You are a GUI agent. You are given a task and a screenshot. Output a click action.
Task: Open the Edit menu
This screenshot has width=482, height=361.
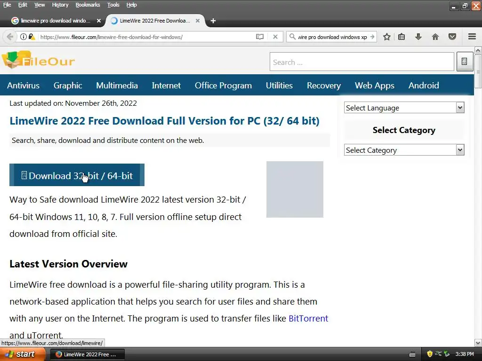tap(23, 5)
